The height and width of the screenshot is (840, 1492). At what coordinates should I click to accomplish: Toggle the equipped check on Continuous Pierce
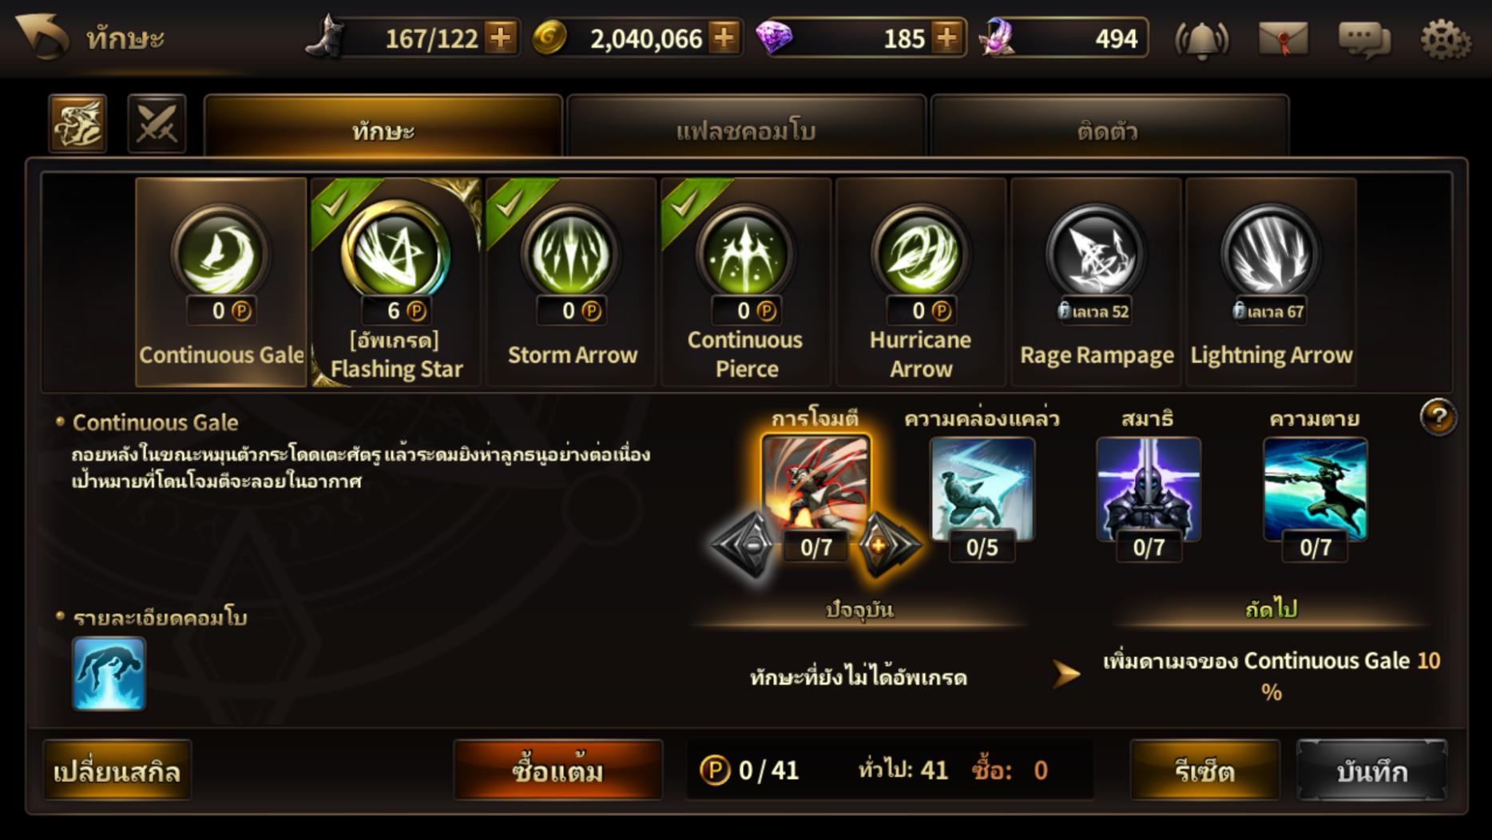coord(687,204)
